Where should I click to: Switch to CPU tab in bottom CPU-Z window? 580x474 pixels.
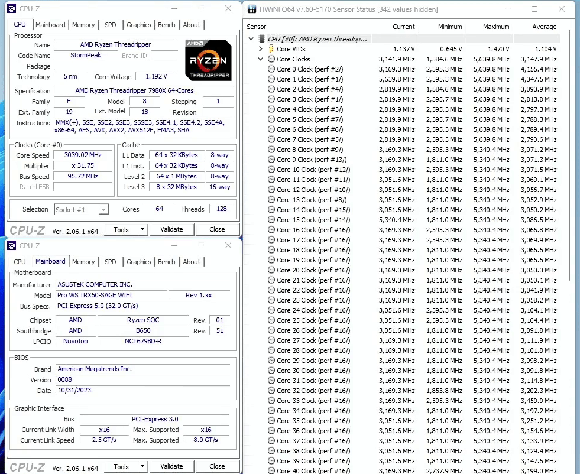point(20,262)
